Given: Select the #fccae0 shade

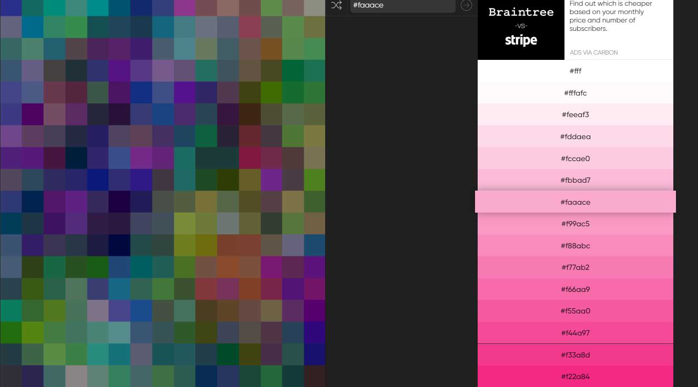Looking at the screenshot, I should click(575, 158).
